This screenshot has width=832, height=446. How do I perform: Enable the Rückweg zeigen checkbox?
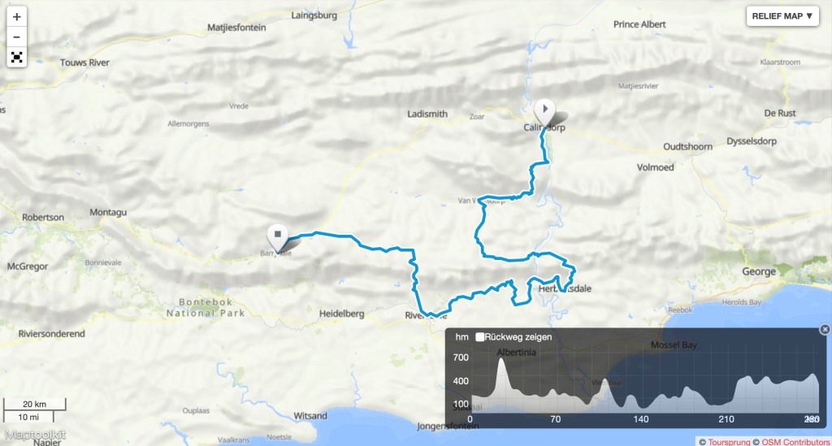click(x=479, y=337)
